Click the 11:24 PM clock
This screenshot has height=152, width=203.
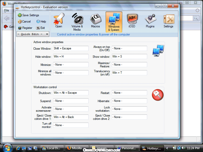click(x=193, y=148)
